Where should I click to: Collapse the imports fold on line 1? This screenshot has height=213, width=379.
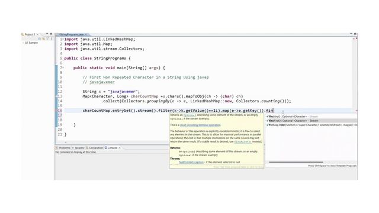click(63, 39)
